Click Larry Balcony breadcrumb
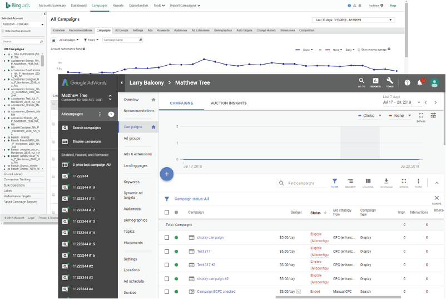The width and height of the screenshot is (446, 299). (x=146, y=82)
